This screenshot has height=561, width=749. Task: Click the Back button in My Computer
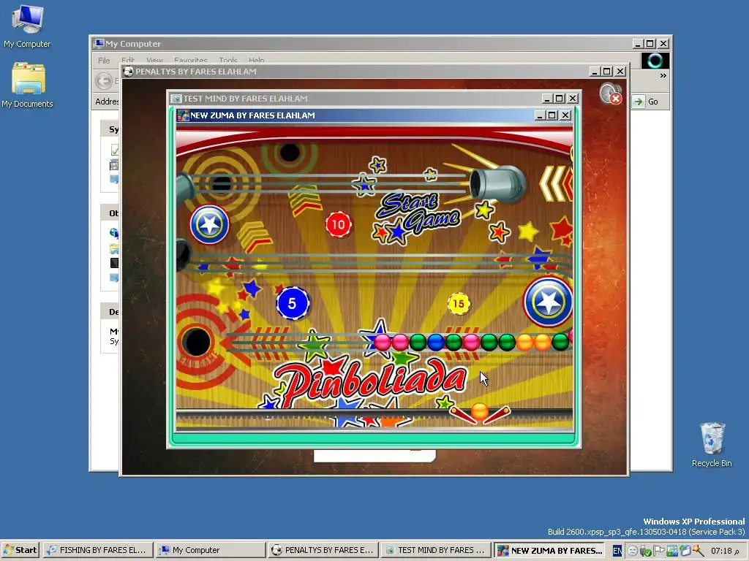pyautogui.click(x=104, y=80)
